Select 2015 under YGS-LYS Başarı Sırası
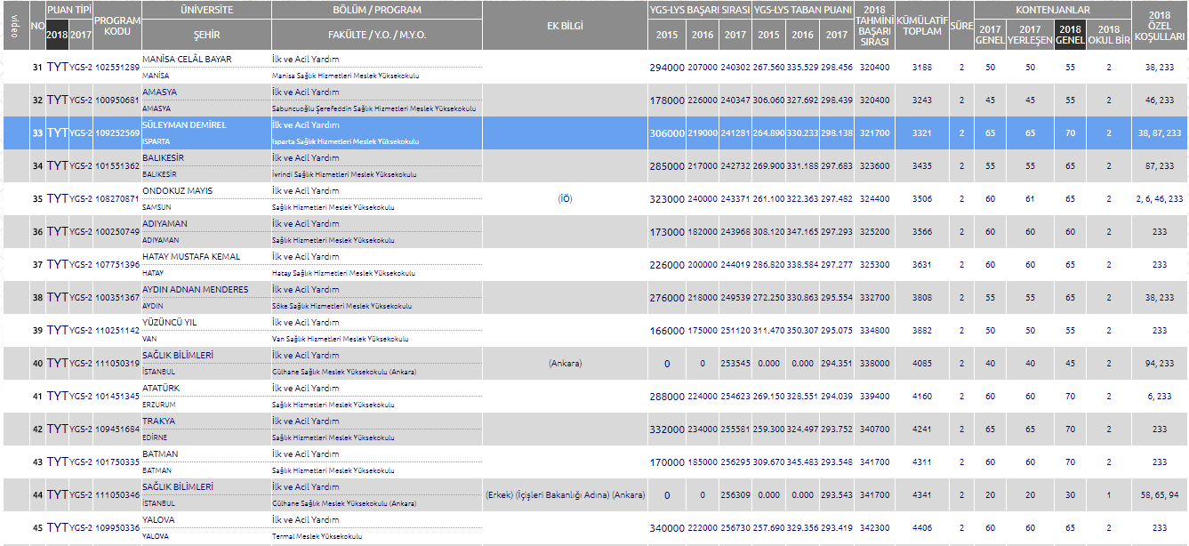The height and width of the screenshot is (546, 1189). [667, 35]
